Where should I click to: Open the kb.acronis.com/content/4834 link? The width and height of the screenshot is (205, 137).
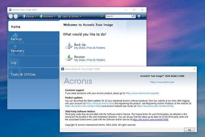[83, 106]
